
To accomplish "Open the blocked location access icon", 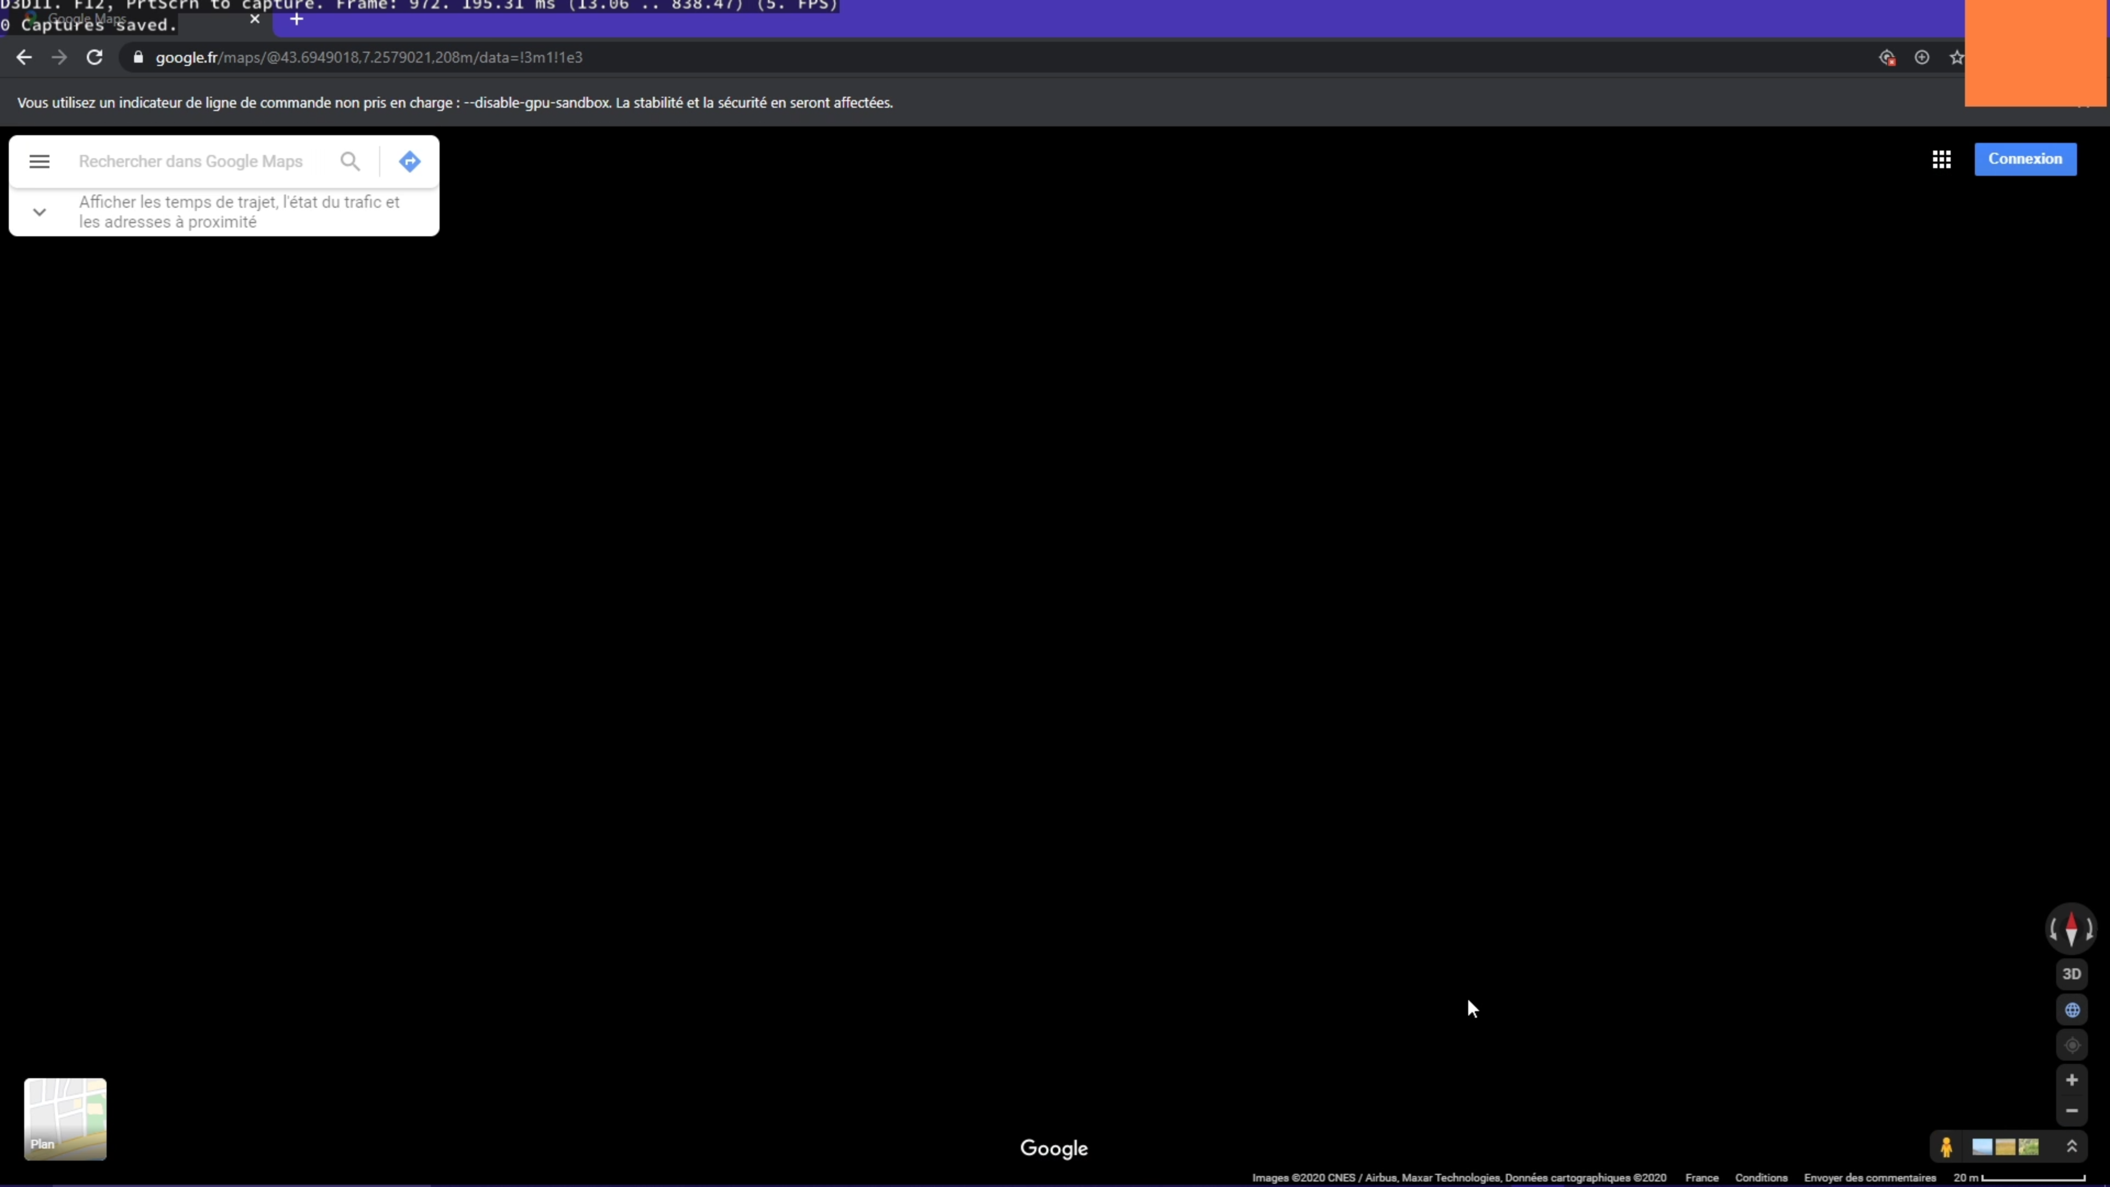I will (1887, 57).
